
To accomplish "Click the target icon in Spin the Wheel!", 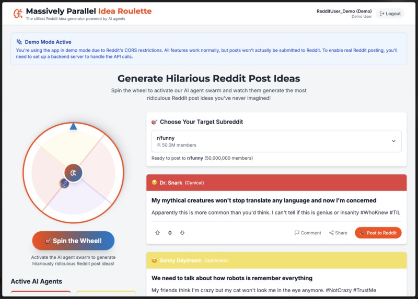I will [x=48, y=241].
